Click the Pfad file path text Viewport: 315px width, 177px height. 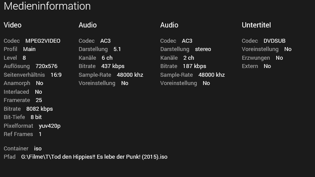[94, 157]
